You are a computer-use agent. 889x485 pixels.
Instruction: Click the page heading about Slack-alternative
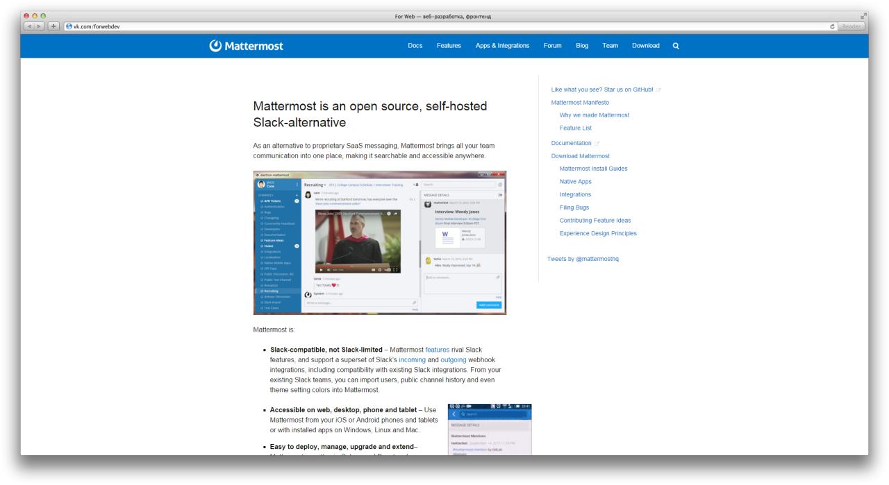(370, 114)
